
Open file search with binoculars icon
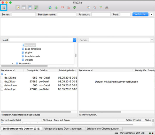point(107,7)
